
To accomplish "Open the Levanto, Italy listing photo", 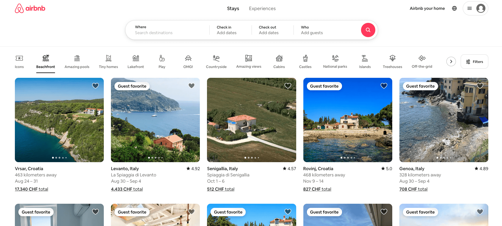I will point(155,120).
